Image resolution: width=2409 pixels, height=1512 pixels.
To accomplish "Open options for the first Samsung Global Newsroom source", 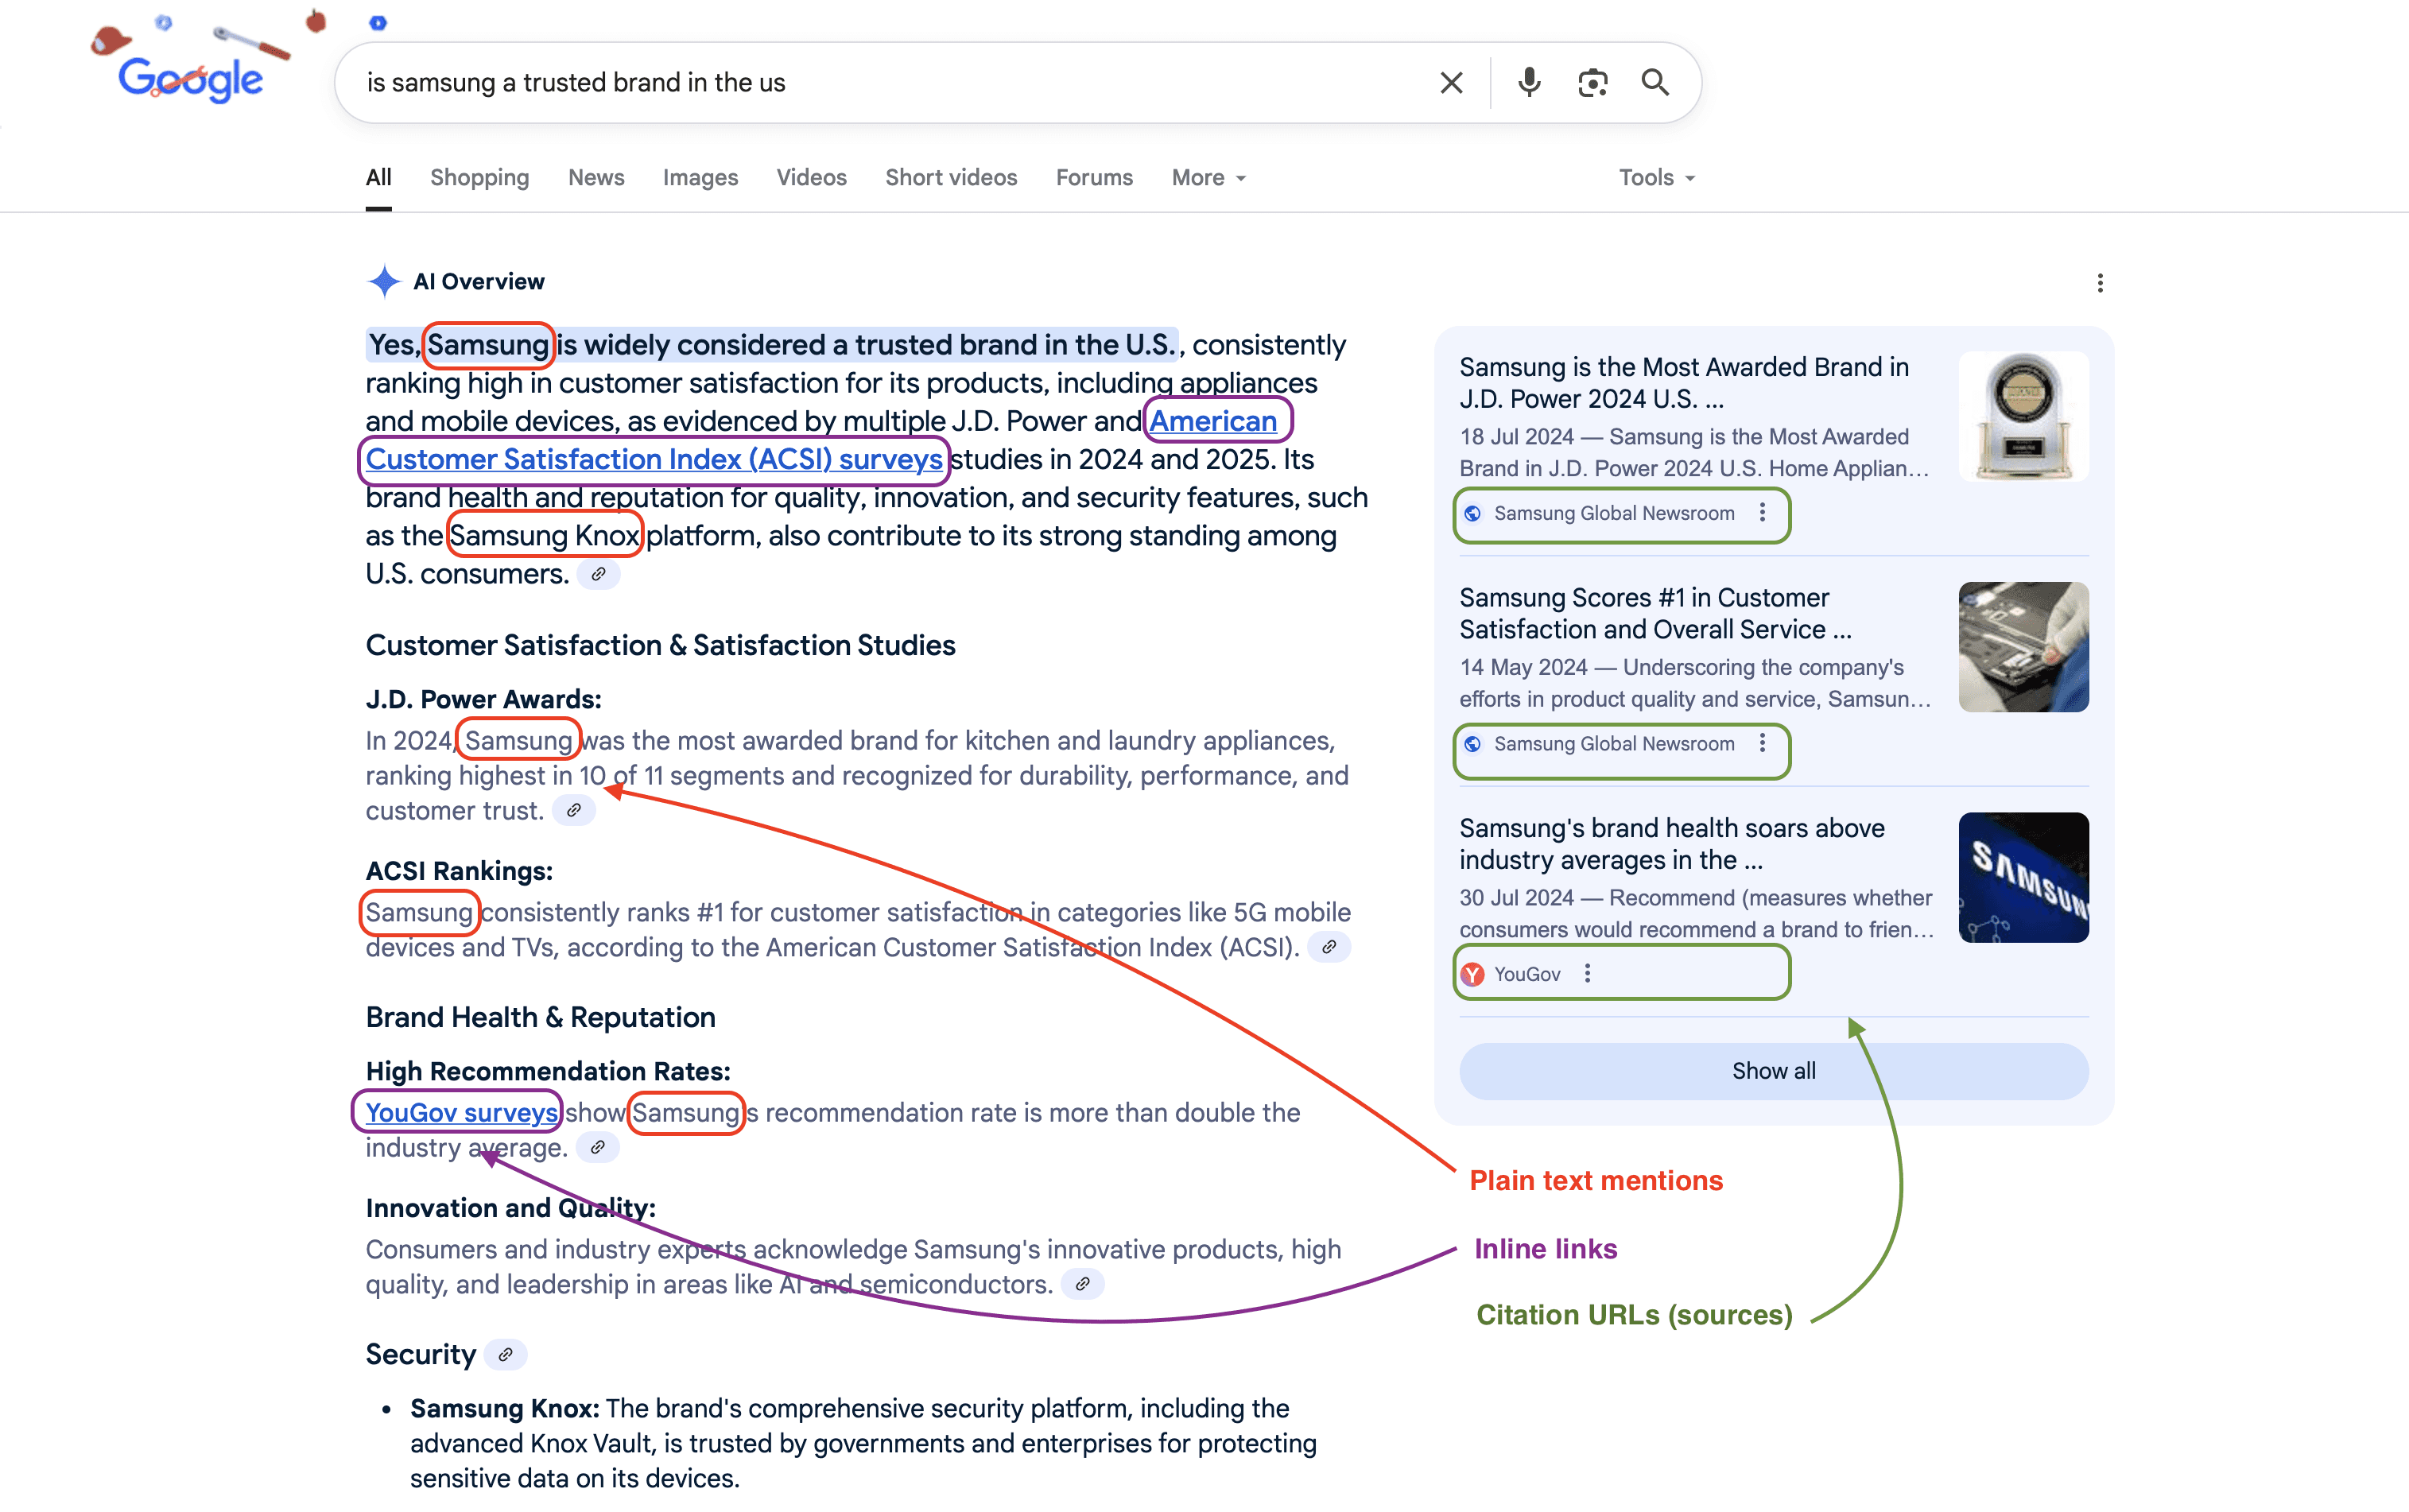I will pyautogui.click(x=1763, y=513).
